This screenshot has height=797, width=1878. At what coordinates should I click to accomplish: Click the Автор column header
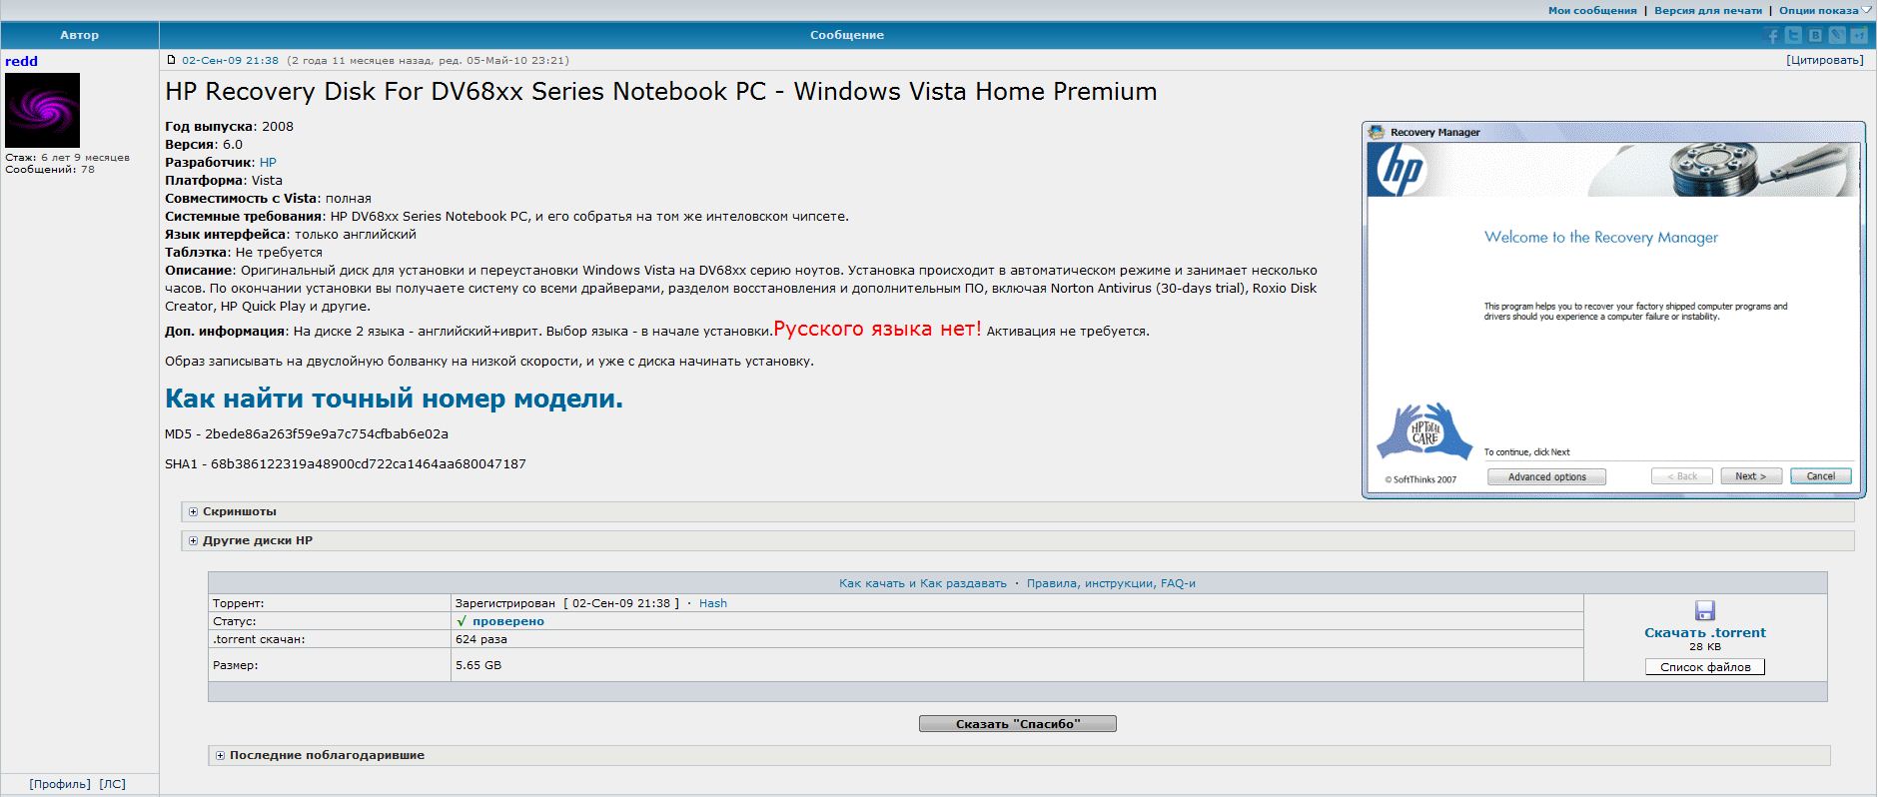coord(80,35)
